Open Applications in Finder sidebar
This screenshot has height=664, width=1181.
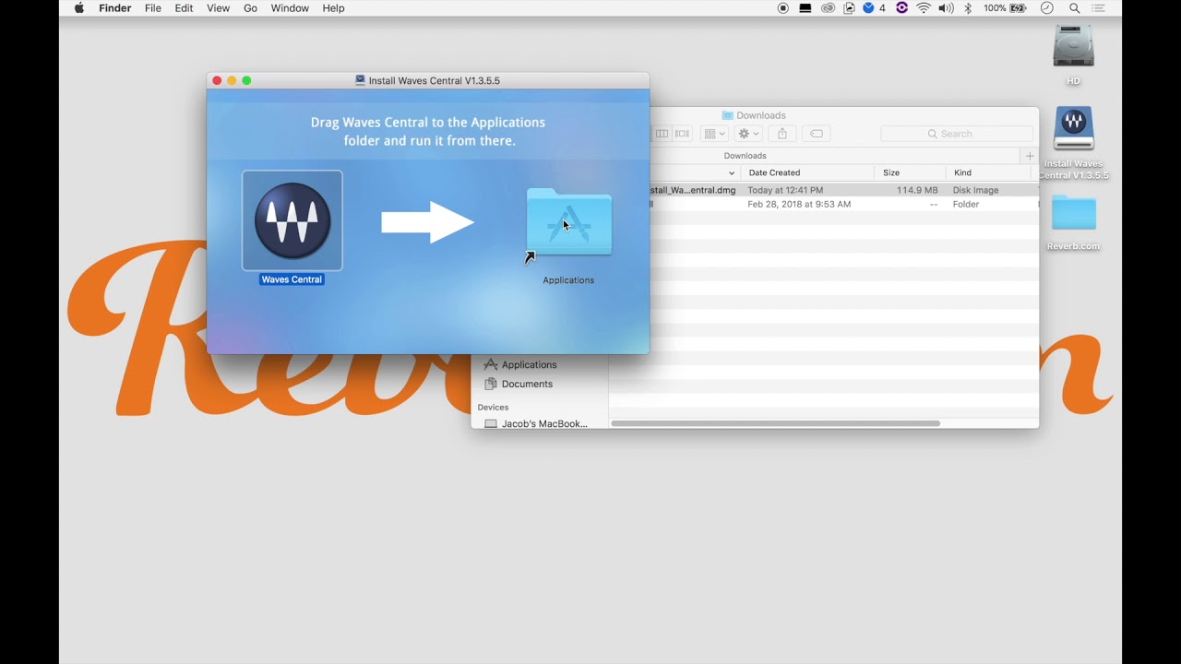(x=519, y=364)
